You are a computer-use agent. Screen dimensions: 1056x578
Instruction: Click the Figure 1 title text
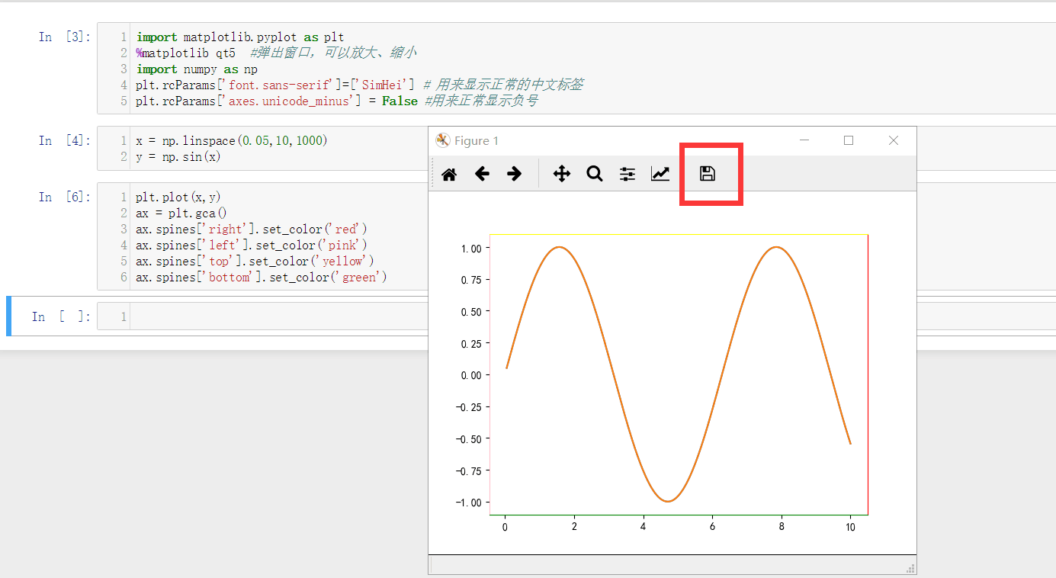[477, 141]
